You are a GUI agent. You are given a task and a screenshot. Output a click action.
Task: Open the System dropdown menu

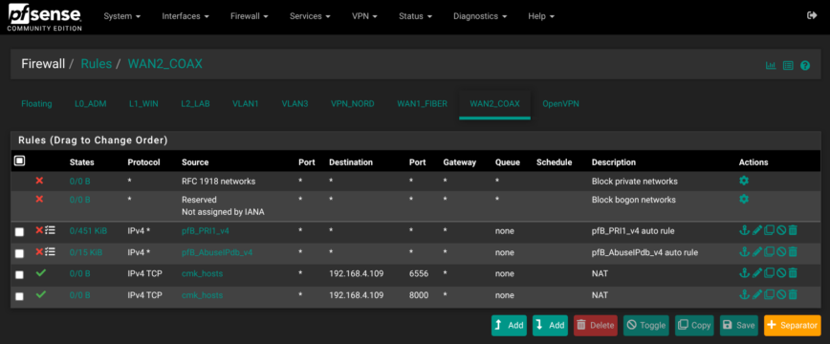[122, 16]
